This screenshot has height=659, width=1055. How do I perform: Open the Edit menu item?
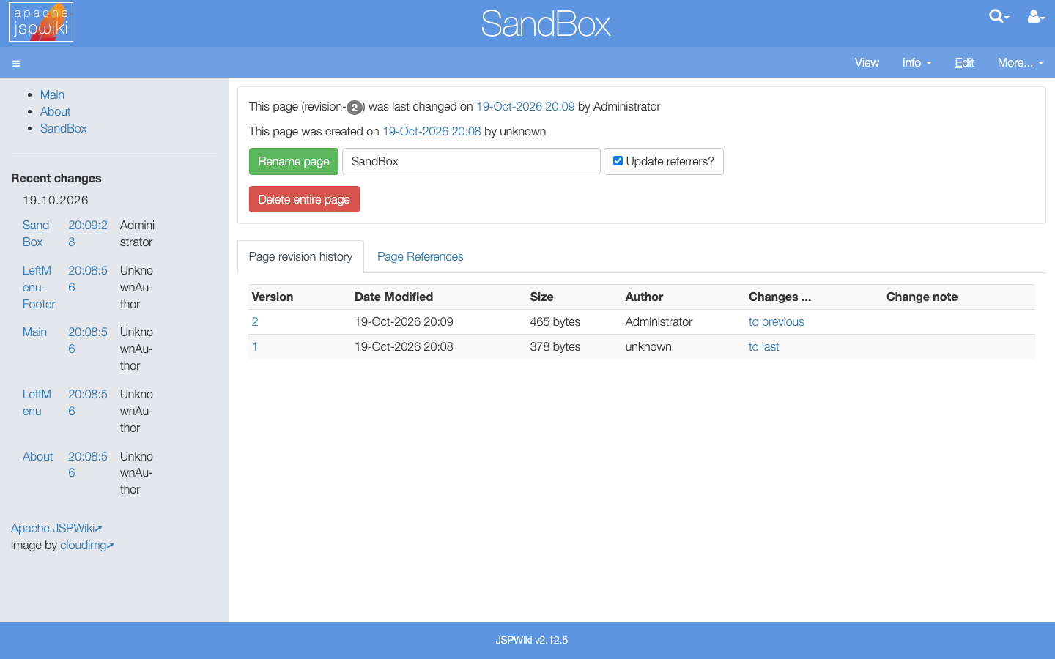[964, 62]
